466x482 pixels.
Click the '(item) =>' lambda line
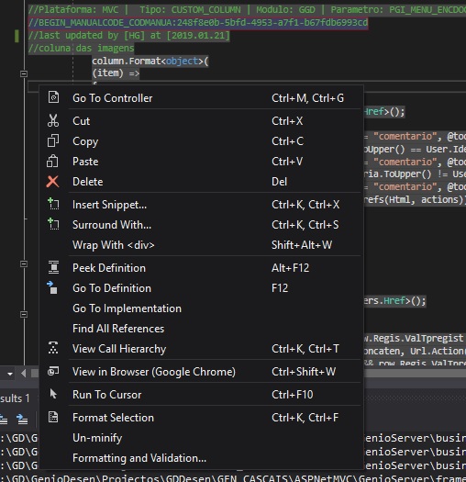click(116, 73)
